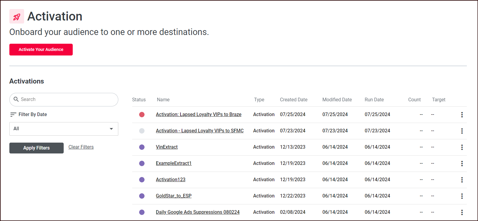Click the rocket Activation icon
Image resolution: width=478 pixels, height=221 pixels.
tap(17, 16)
